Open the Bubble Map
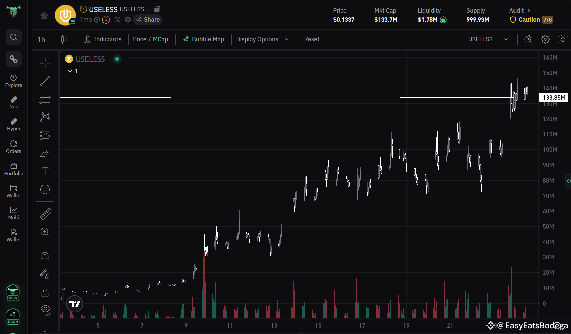571x334 pixels. [203, 39]
